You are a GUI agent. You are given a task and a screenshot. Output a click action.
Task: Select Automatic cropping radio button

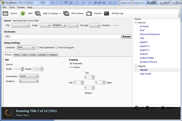pyautogui.click(x=71, y=63)
